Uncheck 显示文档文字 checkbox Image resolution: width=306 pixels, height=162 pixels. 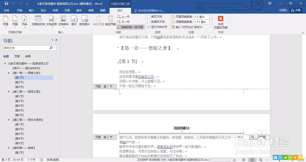[149, 27]
